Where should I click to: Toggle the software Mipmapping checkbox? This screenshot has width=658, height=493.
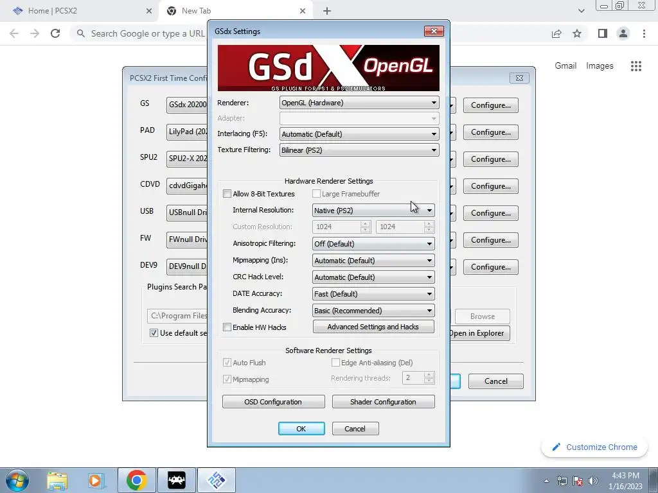227,379
